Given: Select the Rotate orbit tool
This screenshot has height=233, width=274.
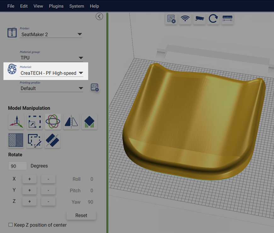Looking at the screenshot, I should (53, 122).
